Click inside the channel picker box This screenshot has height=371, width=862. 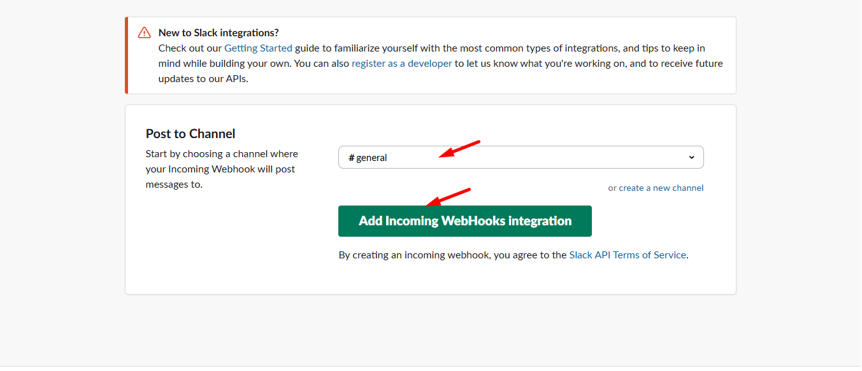tap(446, 157)
